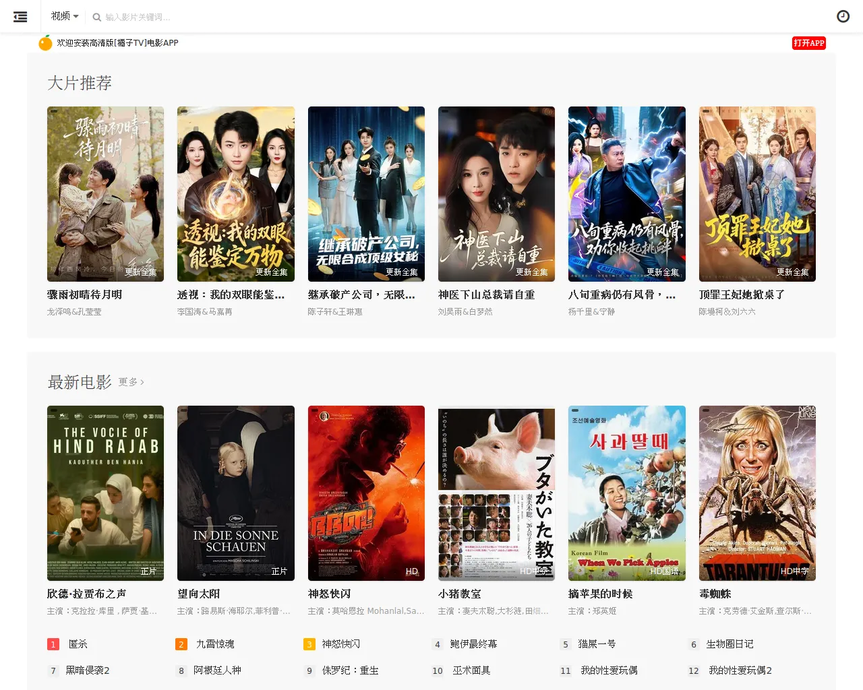Image resolution: width=863 pixels, height=690 pixels.
Task: Click title 顶罪王妃她掀桌了
Action: tap(742, 295)
